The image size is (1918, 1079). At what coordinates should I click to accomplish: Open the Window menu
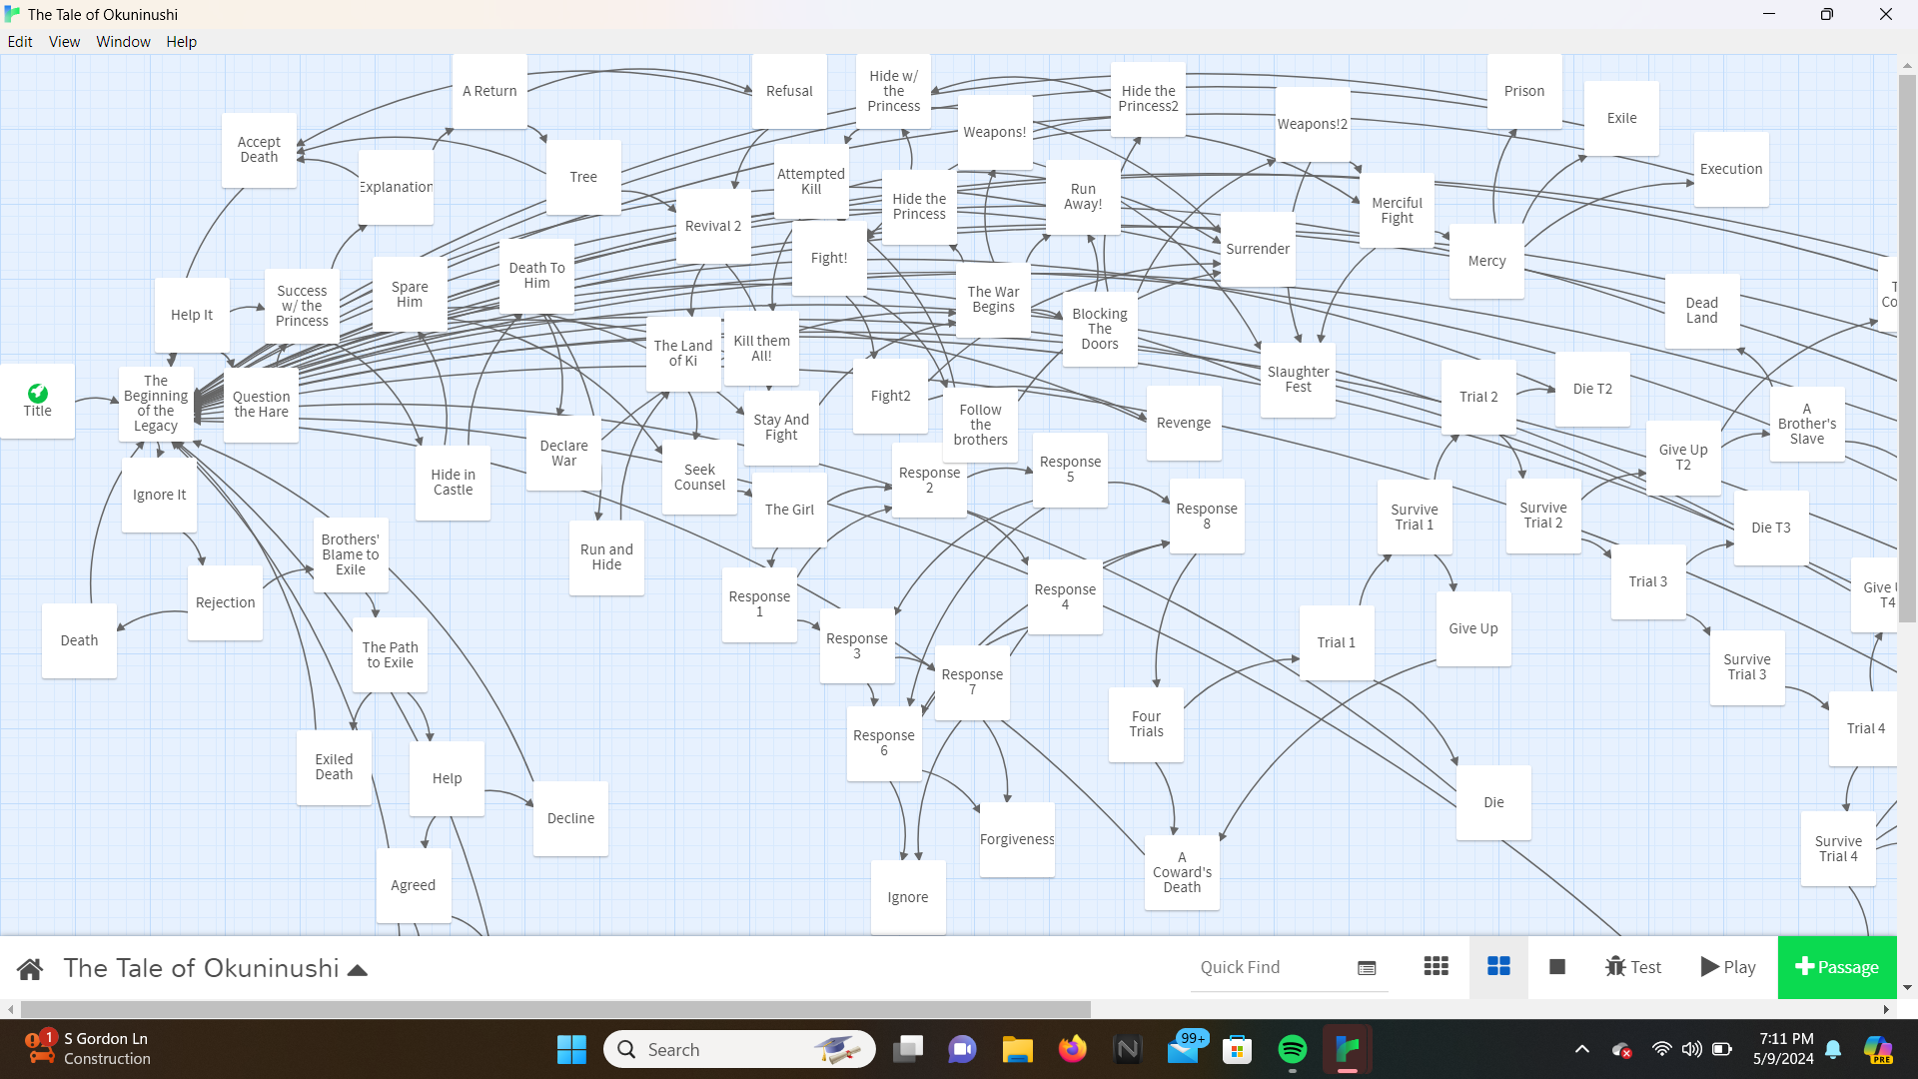pyautogui.click(x=123, y=42)
